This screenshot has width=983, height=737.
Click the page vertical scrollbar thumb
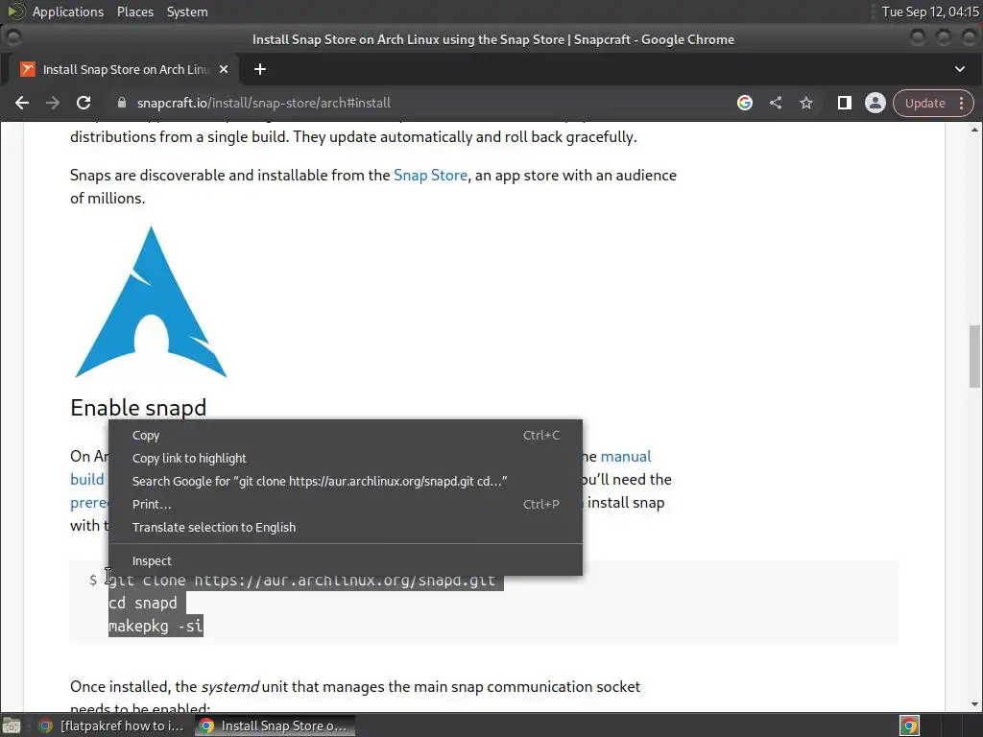coord(974,357)
